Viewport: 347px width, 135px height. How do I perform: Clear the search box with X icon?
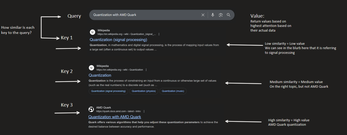pos(203,15)
